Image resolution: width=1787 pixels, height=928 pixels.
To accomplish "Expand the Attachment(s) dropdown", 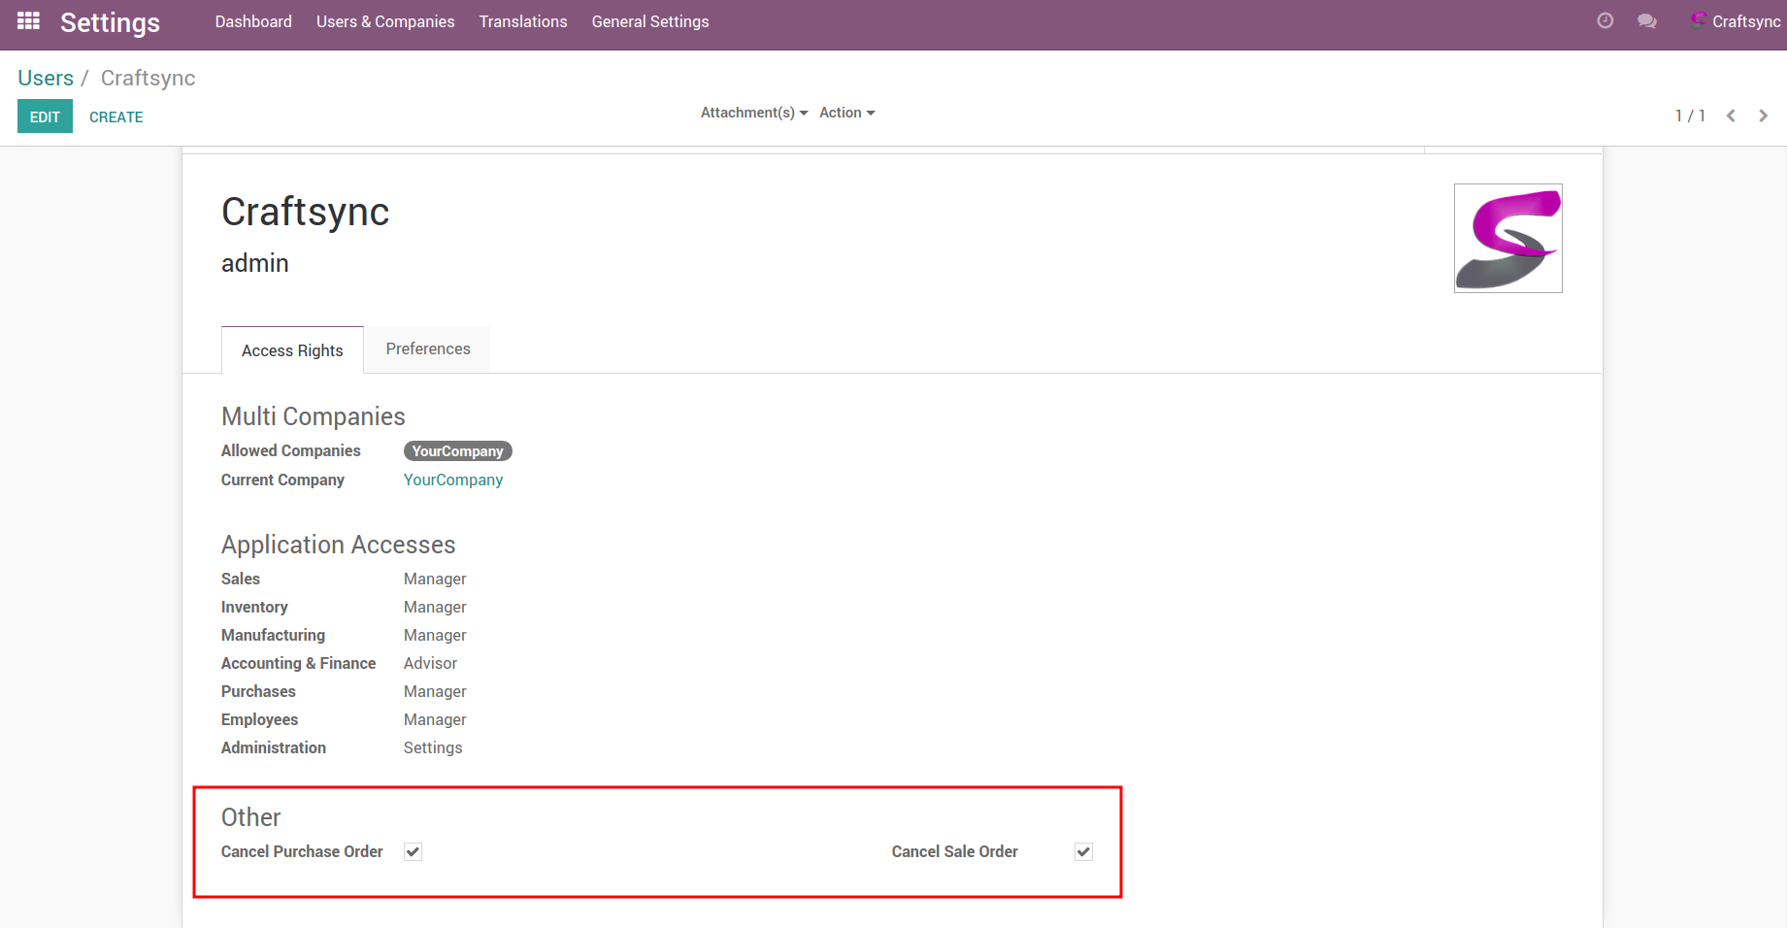I will tap(753, 113).
